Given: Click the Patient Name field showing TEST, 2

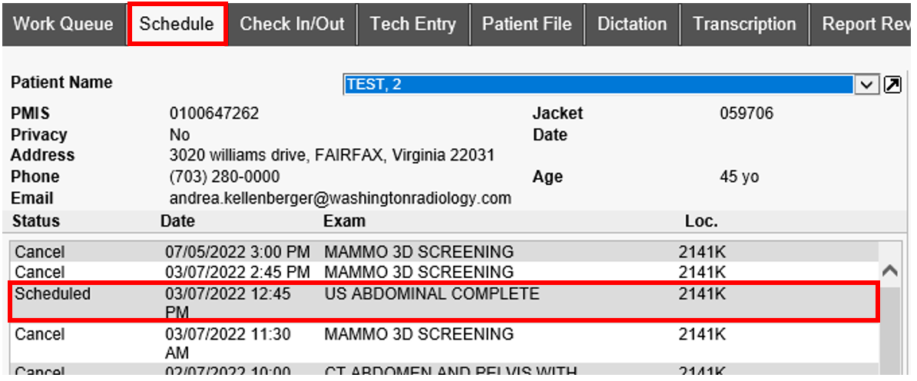Looking at the screenshot, I should pos(599,84).
